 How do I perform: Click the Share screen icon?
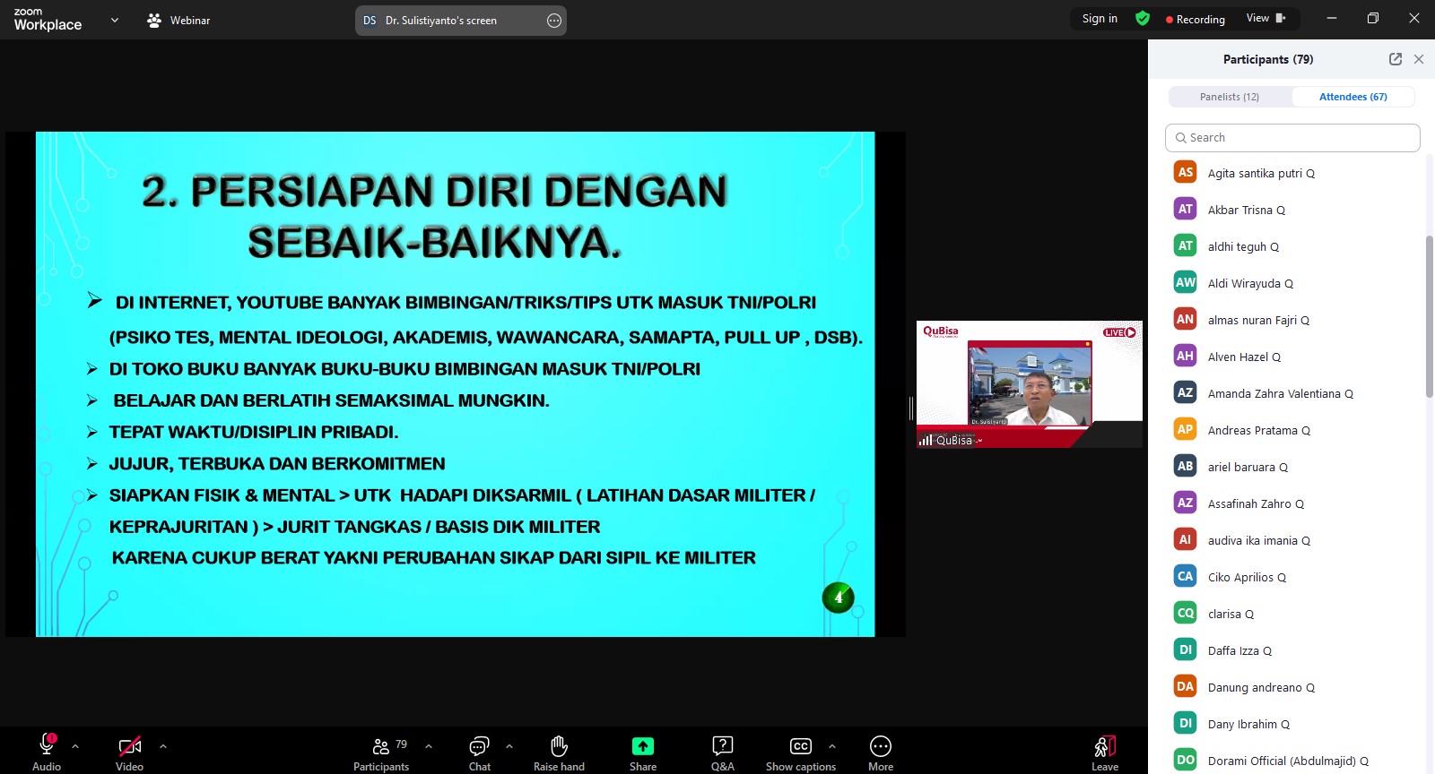pyautogui.click(x=643, y=746)
